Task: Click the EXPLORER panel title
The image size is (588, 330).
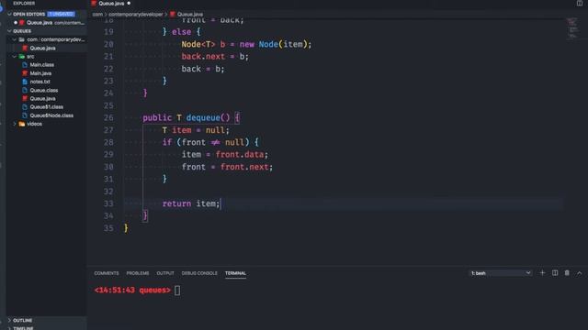Action: pos(24,4)
